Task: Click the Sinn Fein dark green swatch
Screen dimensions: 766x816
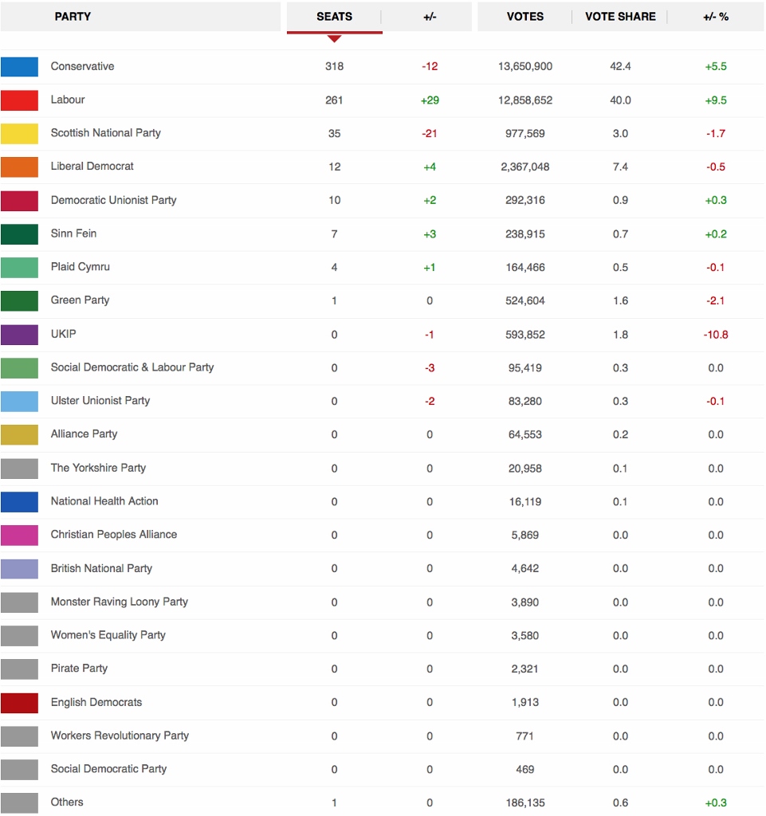Action: (x=19, y=233)
